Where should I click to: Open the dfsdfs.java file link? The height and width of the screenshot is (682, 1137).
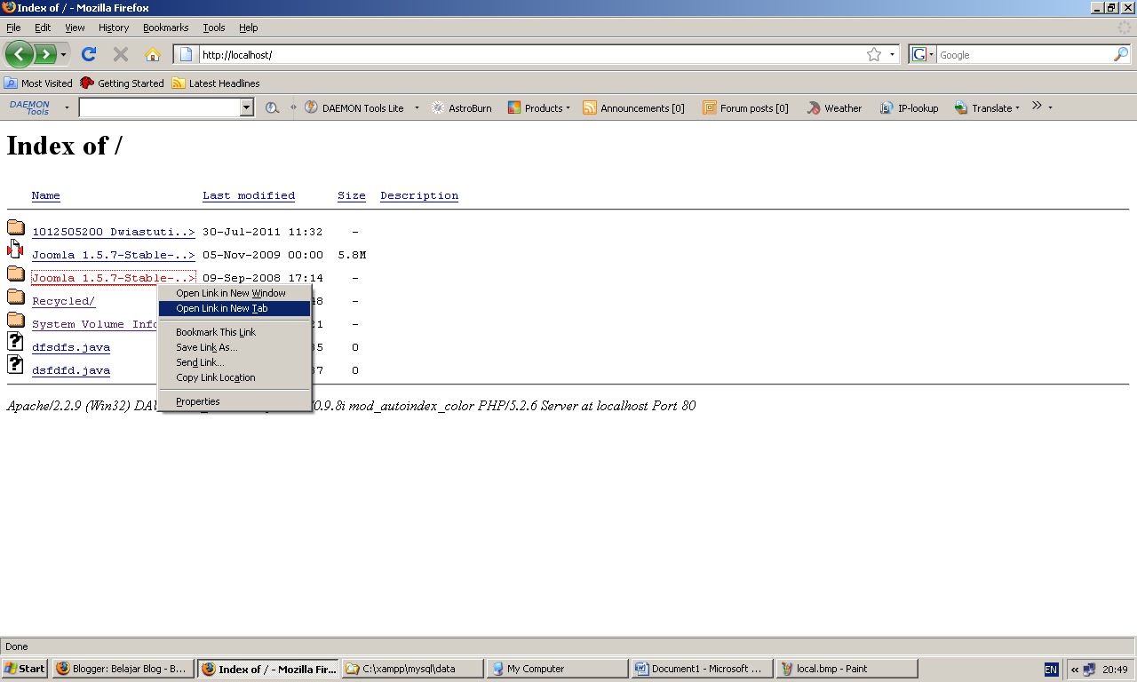click(x=71, y=347)
